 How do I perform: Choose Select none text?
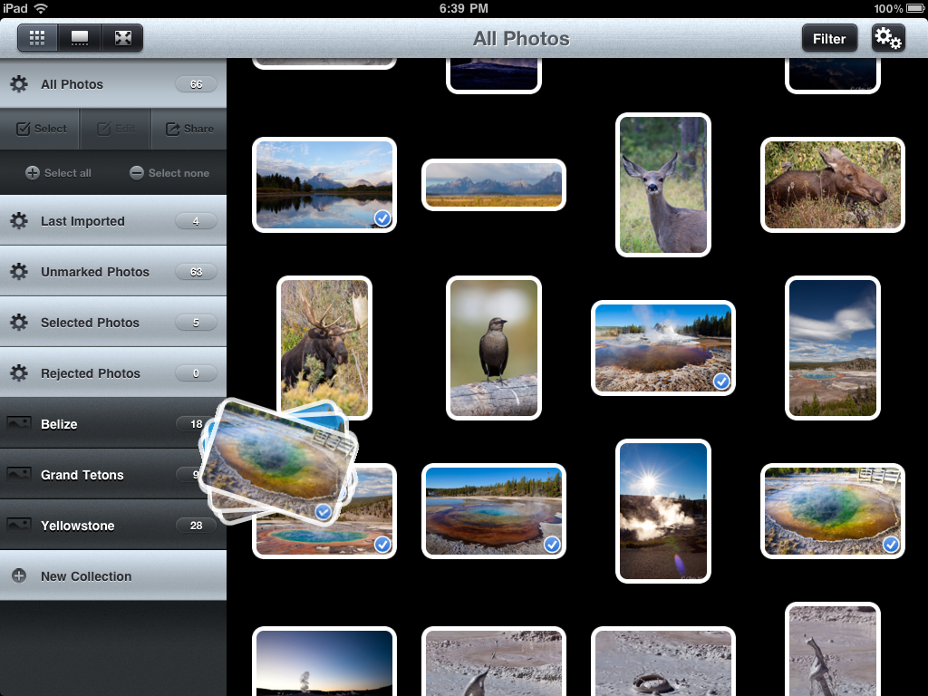tap(179, 173)
